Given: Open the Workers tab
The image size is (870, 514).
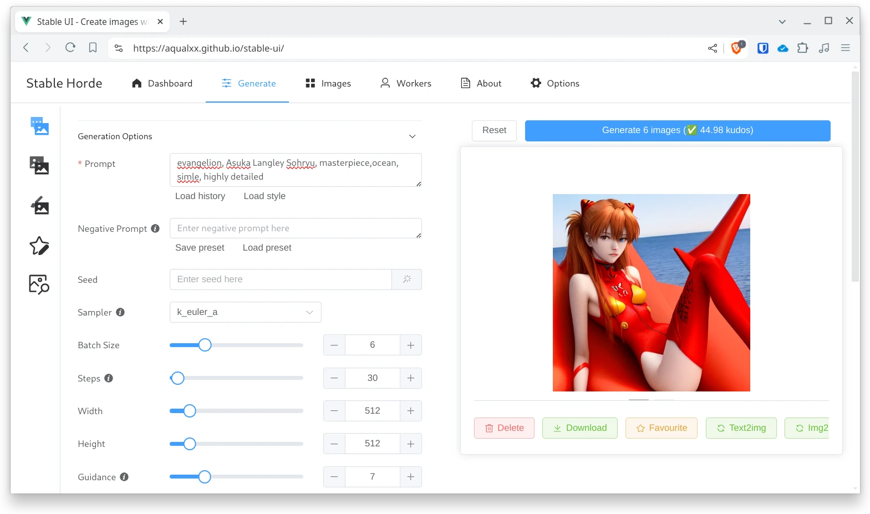Looking at the screenshot, I should tap(405, 83).
